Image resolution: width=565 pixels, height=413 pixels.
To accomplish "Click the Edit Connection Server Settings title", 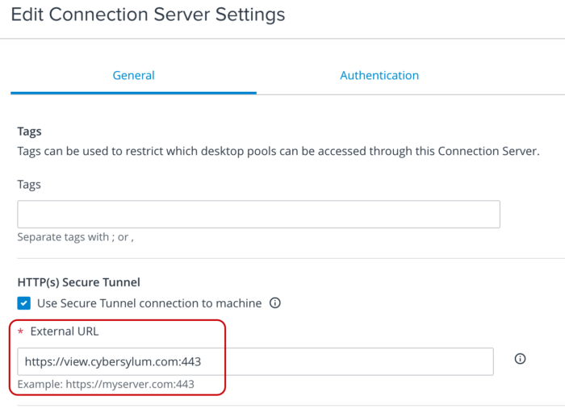I will pos(148,15).
